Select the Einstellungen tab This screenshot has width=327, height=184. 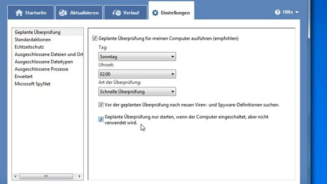(x=171, y=11)
